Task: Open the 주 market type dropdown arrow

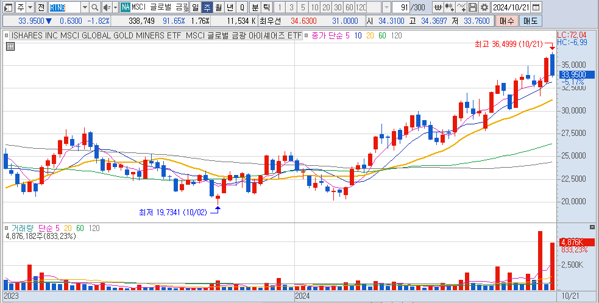Action: 30,7
